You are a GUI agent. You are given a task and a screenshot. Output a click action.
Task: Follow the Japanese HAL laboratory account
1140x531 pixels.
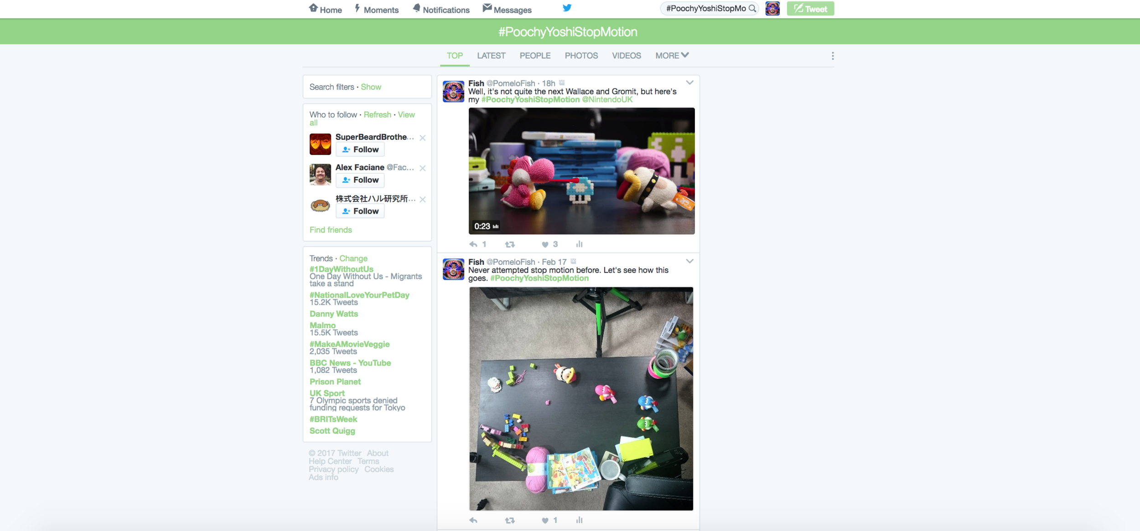360,211
